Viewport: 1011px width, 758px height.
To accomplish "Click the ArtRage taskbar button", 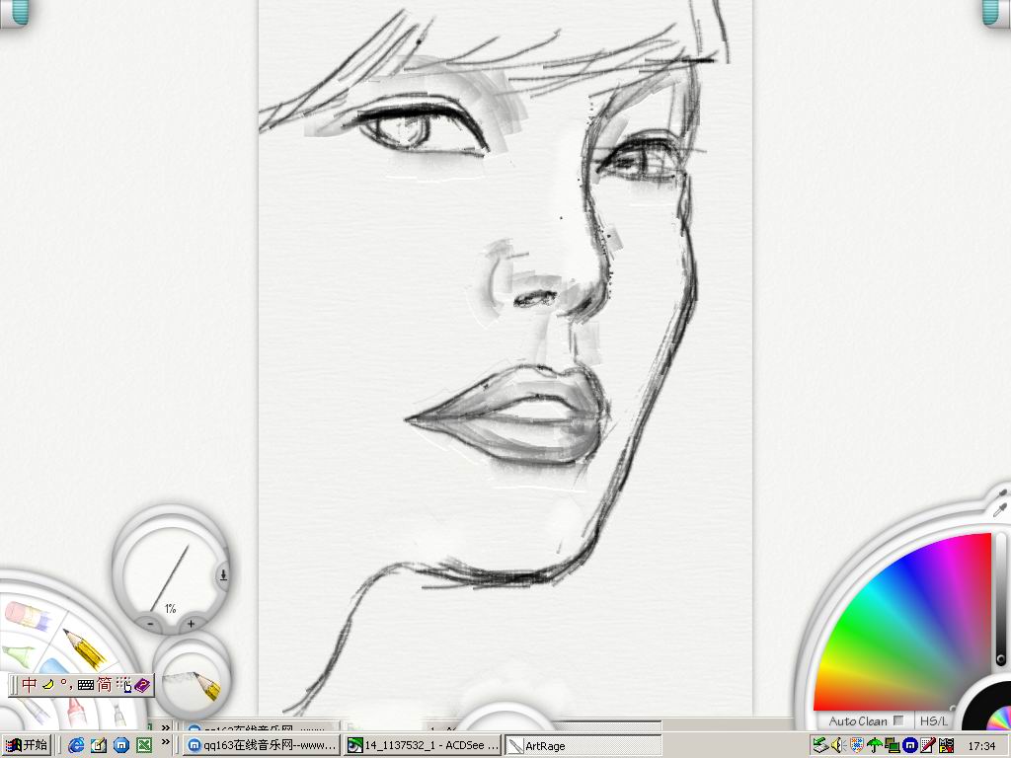I will [583, 746].
